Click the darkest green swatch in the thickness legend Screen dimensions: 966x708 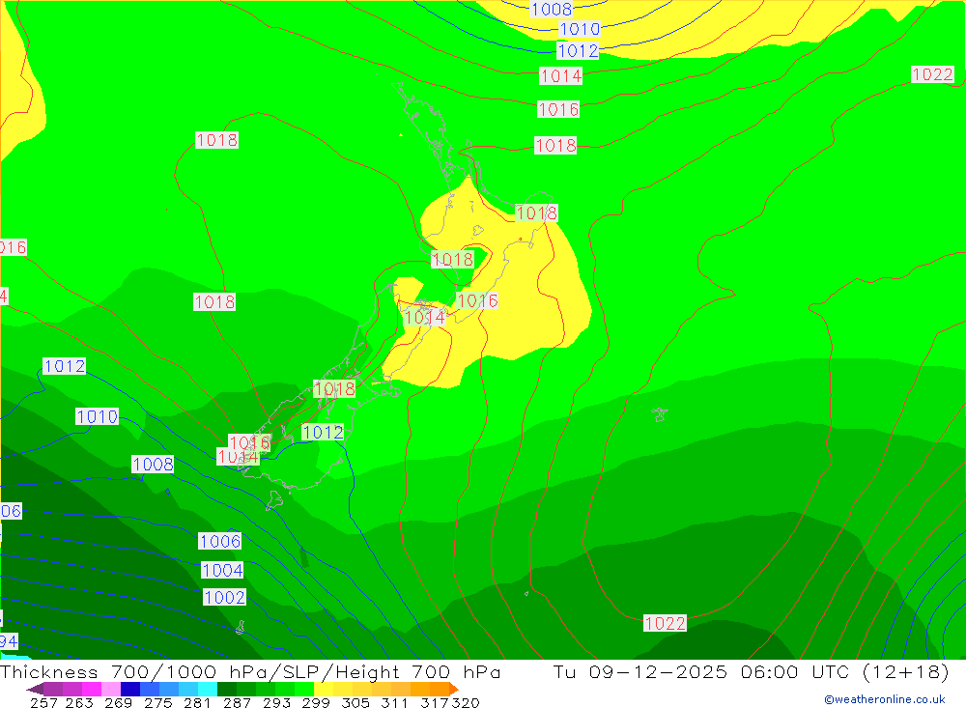(227, 689)
